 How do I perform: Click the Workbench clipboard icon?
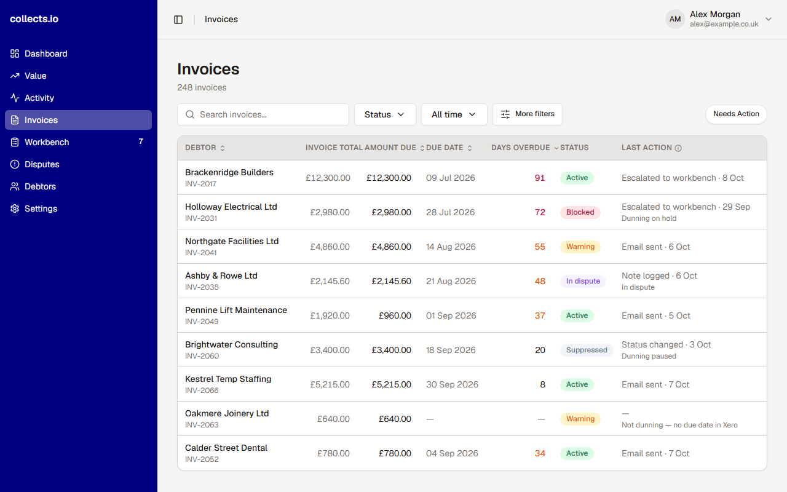tap(15, 142)
